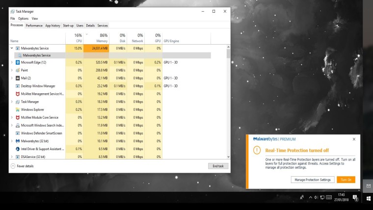Sort processes by the Disk column
Viewport: 373px width, 210px height.
[118, 38]
